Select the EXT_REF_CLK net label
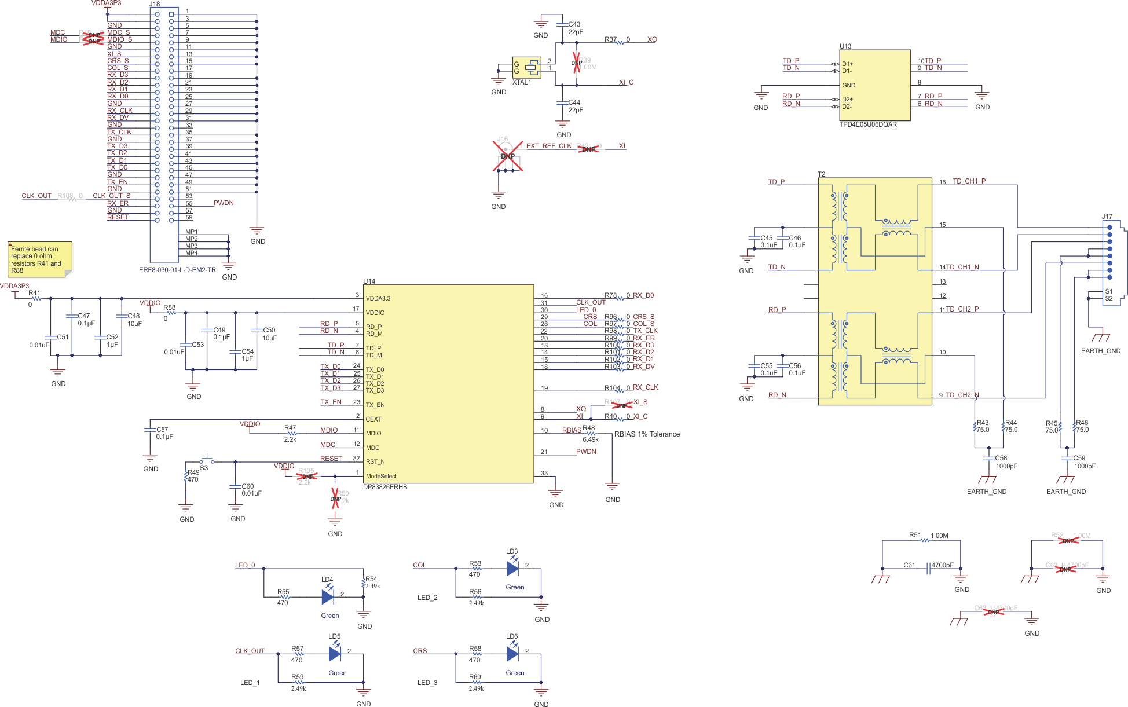This screenshot has height=707, width=1128. point(548,146)
